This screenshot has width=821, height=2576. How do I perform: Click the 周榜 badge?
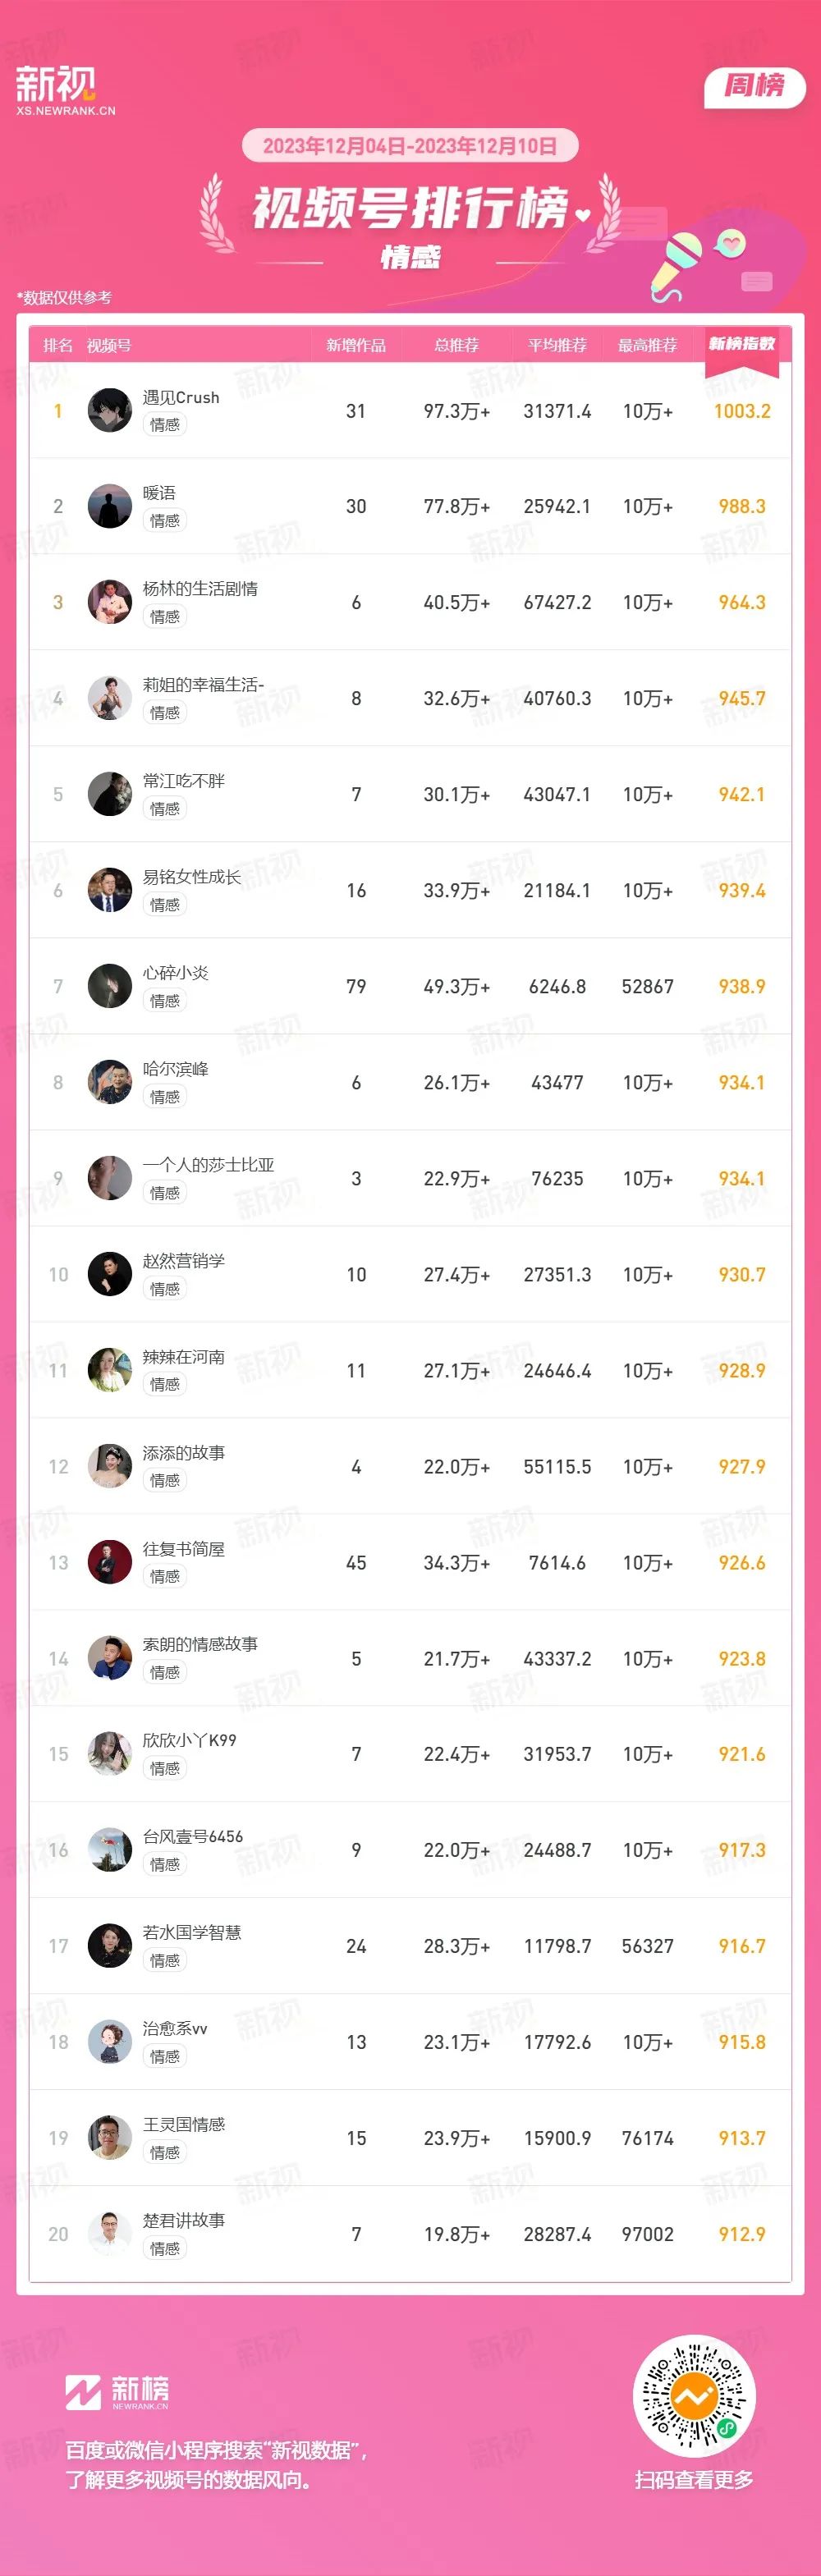[755, 86]
